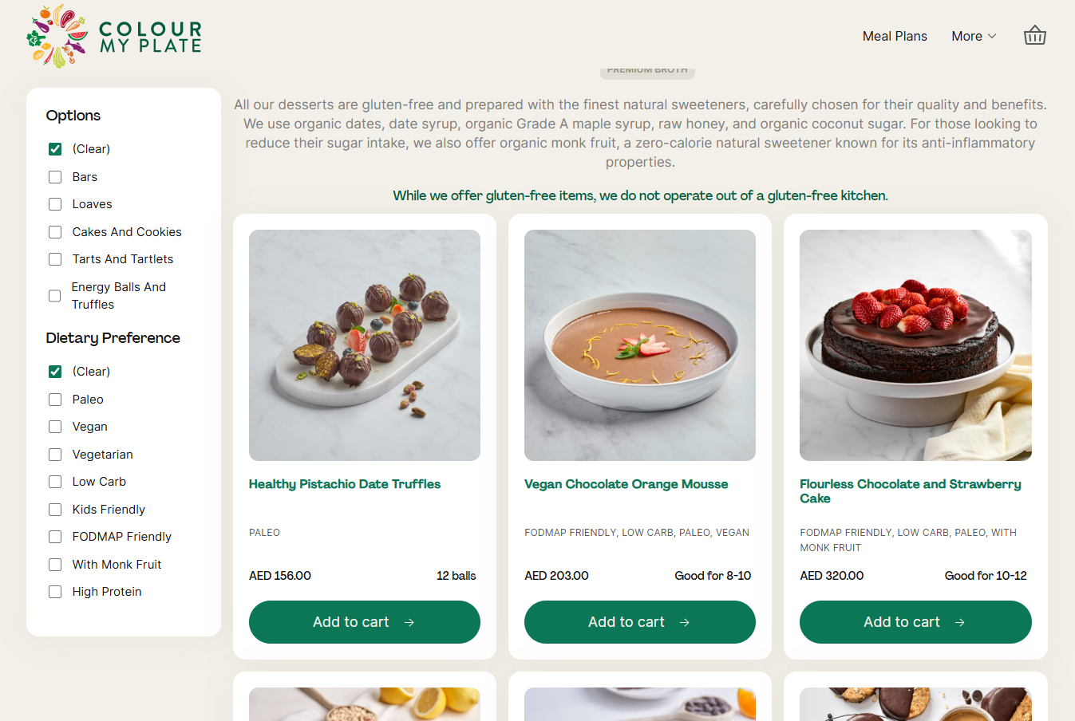Enable the Vegan dietary filter
This screenshot has height=721, width=1075.
tap(55, 427)
